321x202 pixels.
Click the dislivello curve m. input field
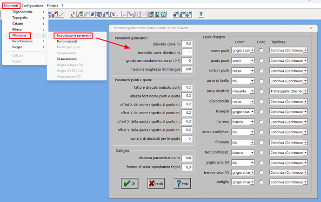tap(188, 43)
